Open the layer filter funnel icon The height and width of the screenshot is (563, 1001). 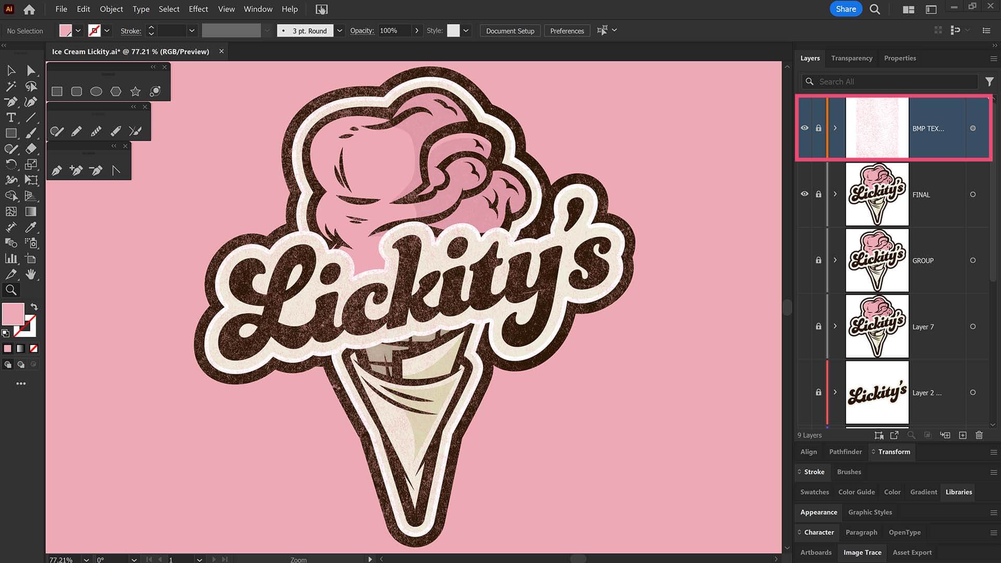[x=989, y=82]
